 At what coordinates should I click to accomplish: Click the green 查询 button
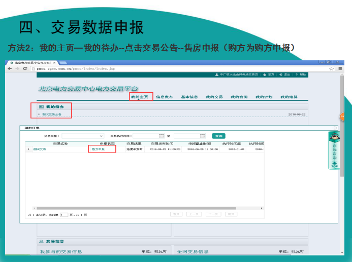218,136
